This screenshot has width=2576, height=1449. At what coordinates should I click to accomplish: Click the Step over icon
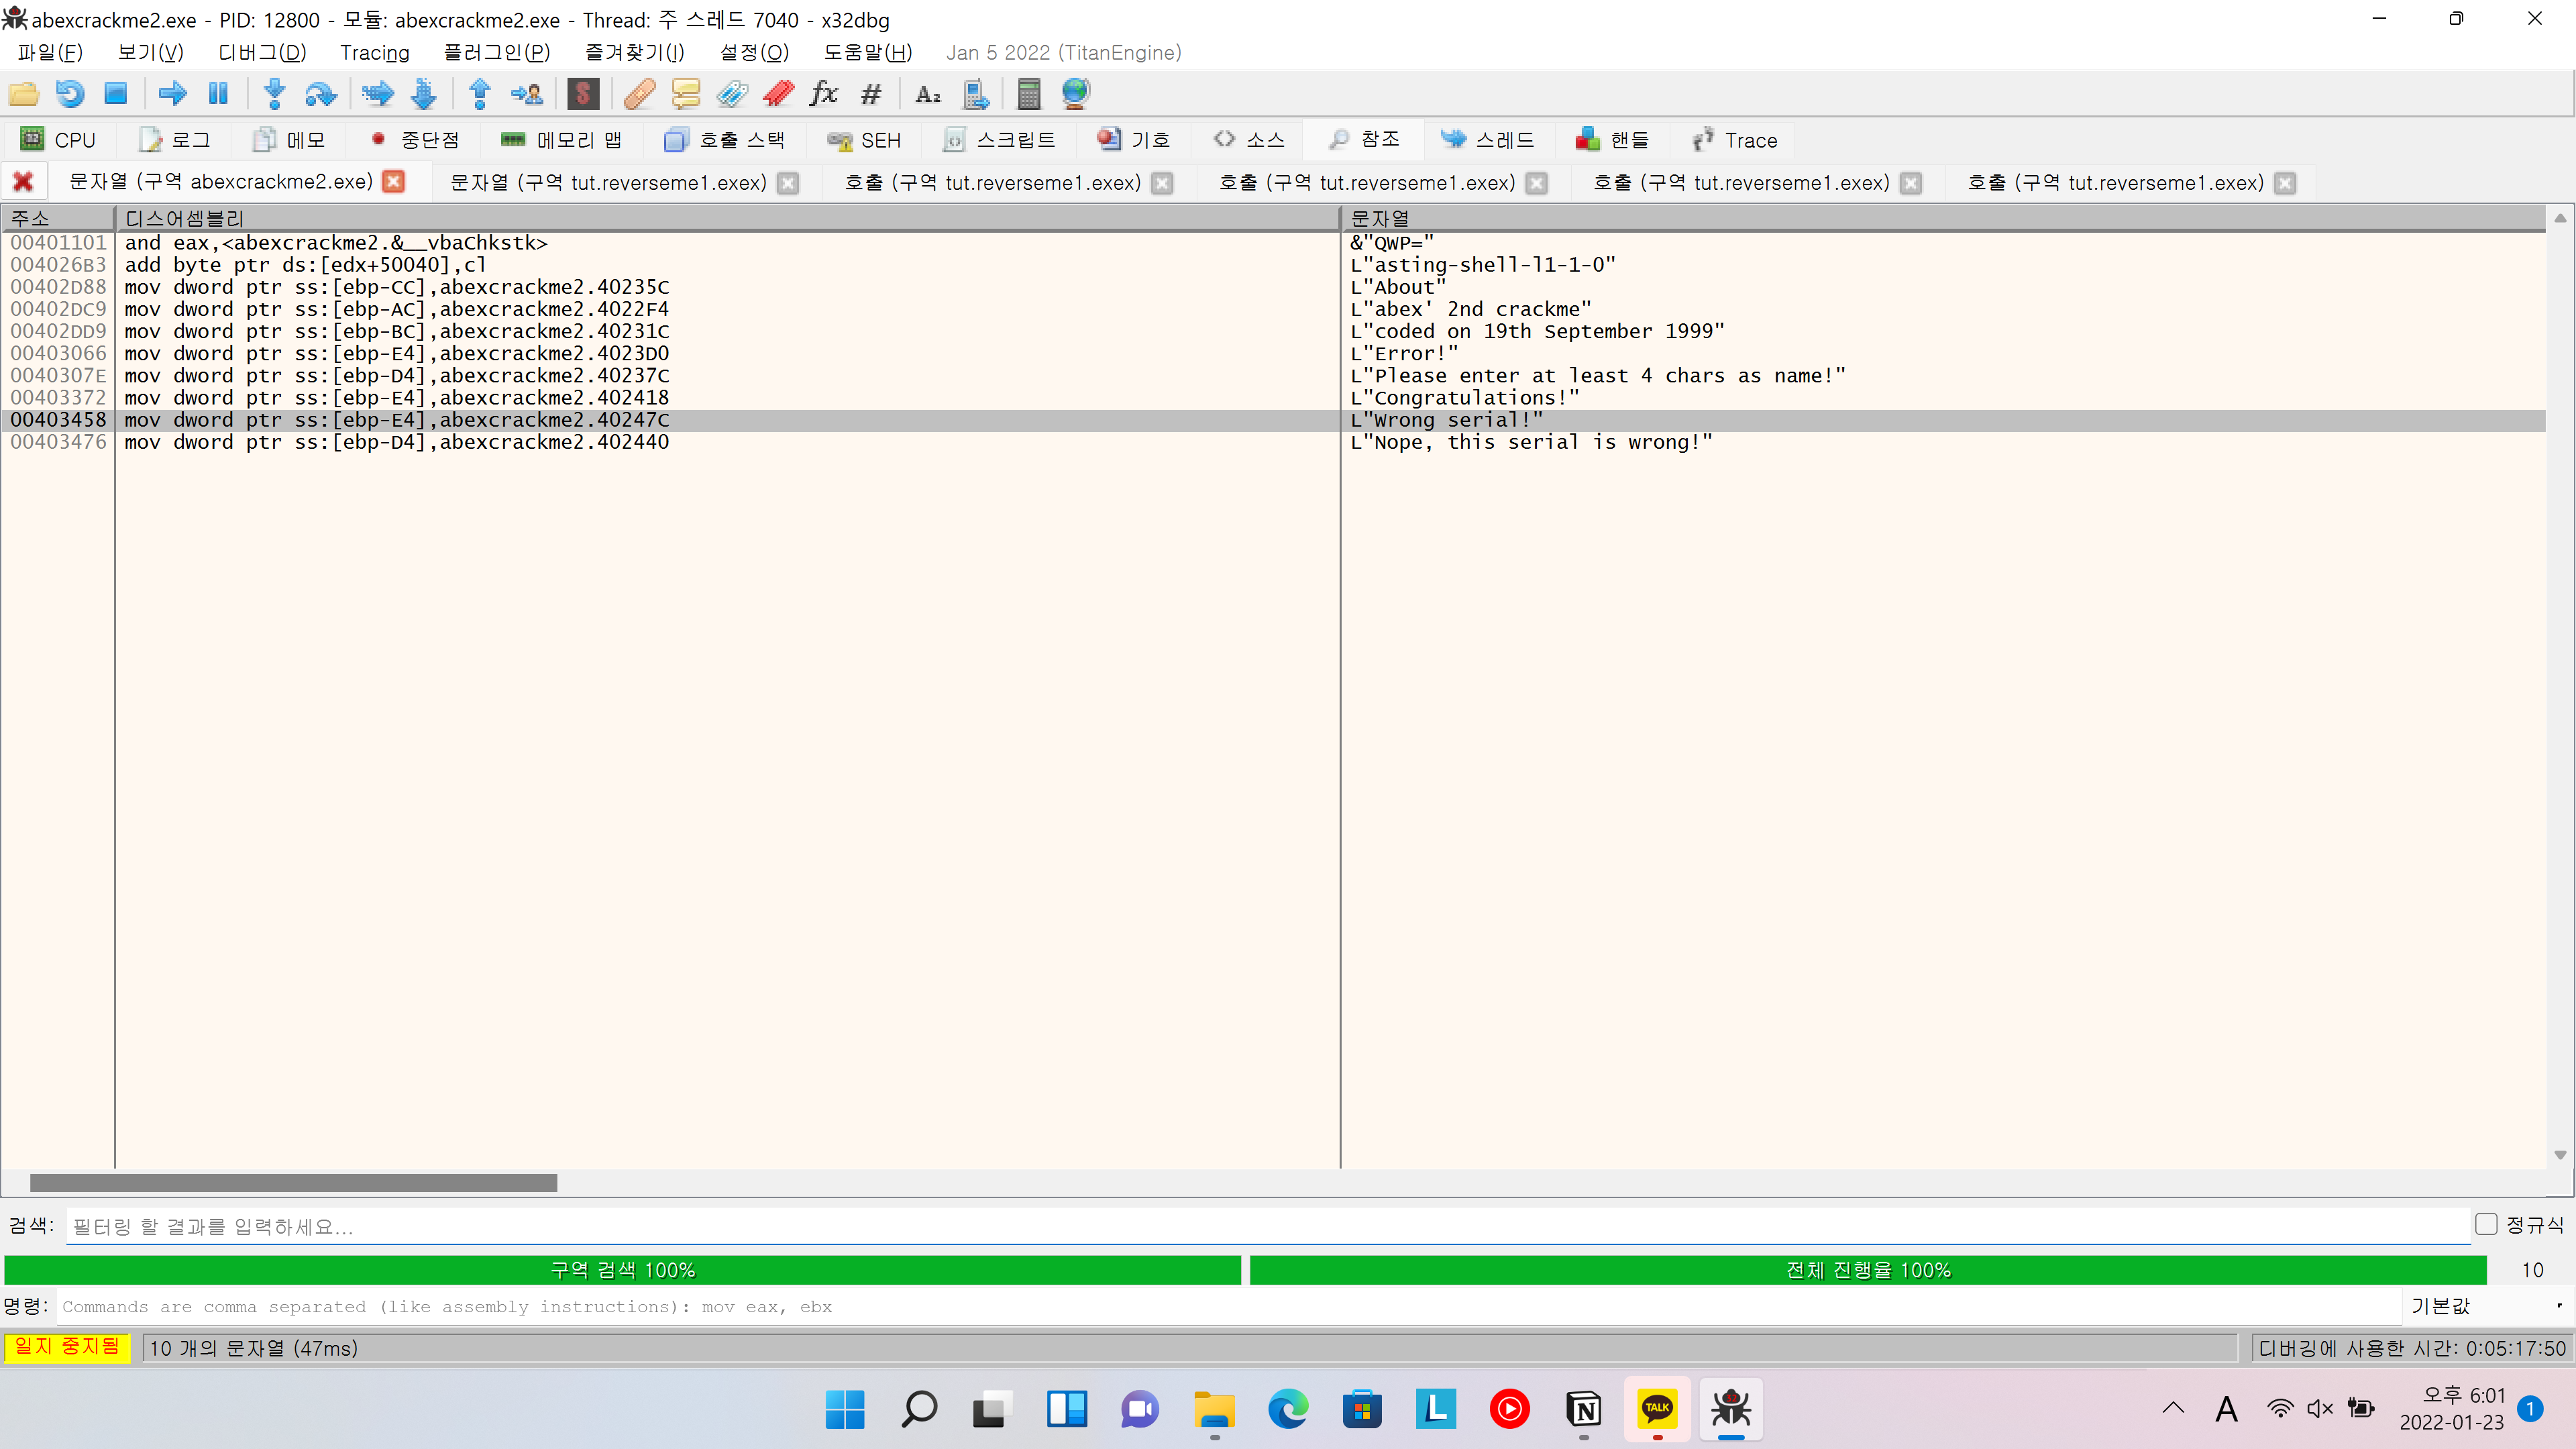(x=320, y=94)
